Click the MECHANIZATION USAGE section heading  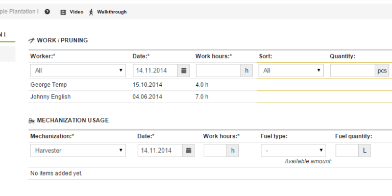click(x=73, y=120)
